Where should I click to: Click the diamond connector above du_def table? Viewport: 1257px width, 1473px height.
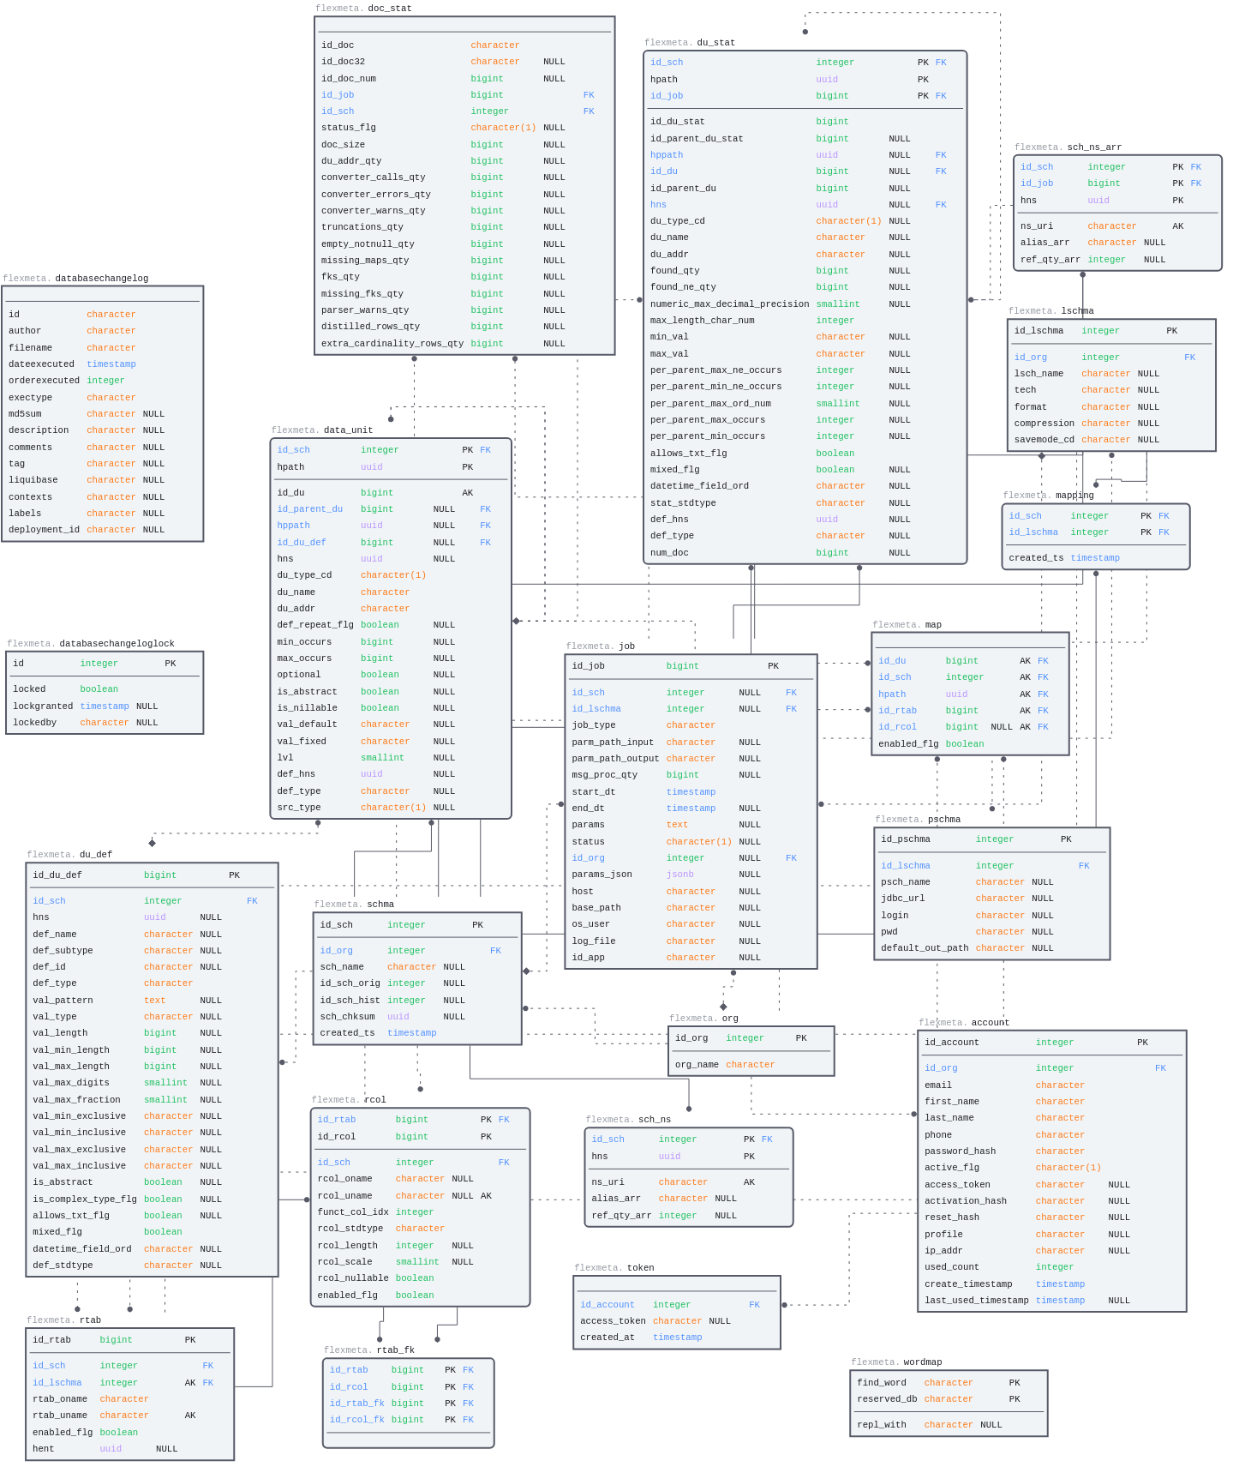(153, 843)
